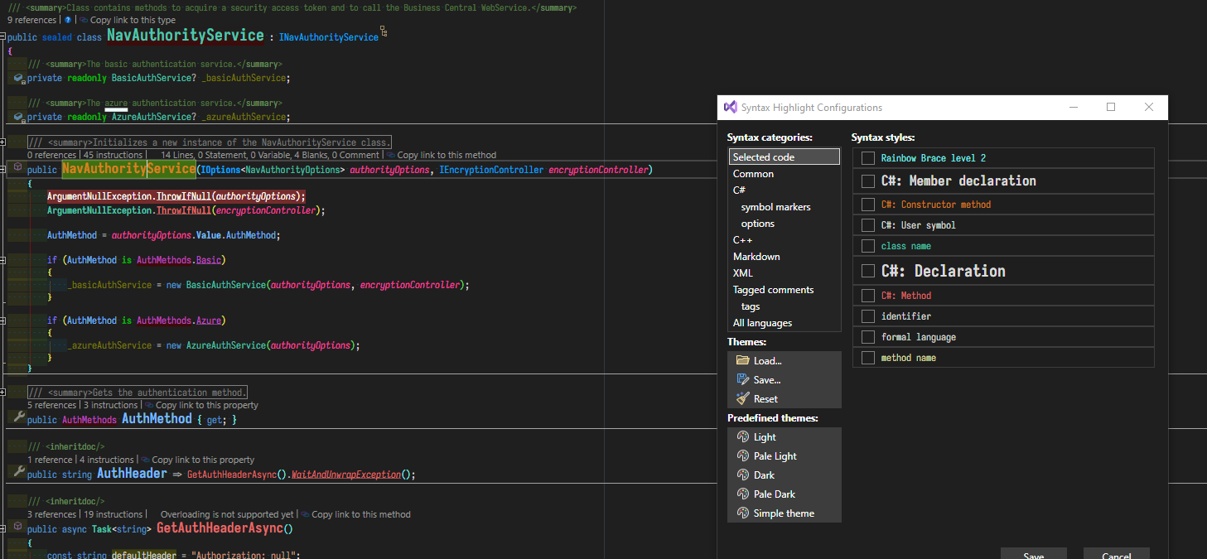The image size is (1207, 559).
Task: Check the C#: Declaration style checkbox
Action: point(867,270)
